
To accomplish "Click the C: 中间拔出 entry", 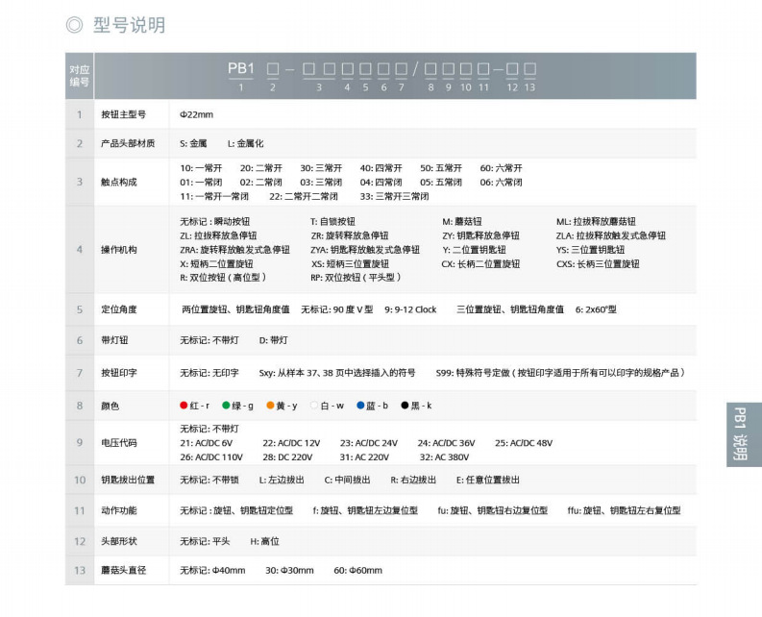I will point(347,480).
